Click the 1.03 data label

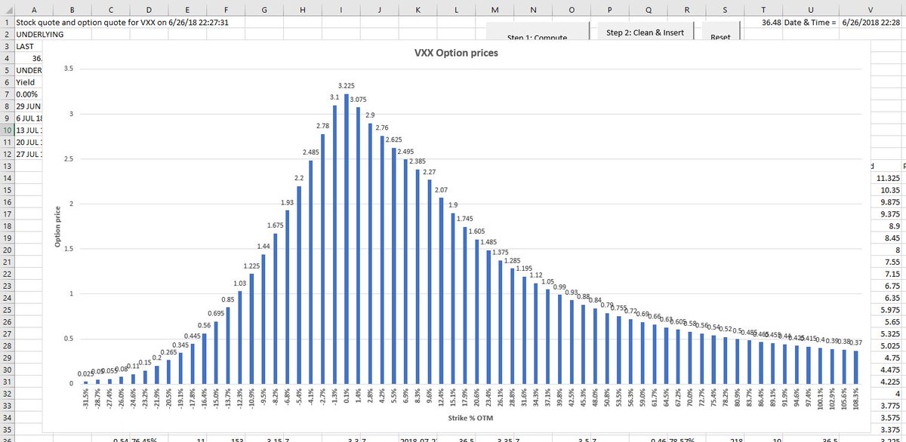(x=239, y=284)
